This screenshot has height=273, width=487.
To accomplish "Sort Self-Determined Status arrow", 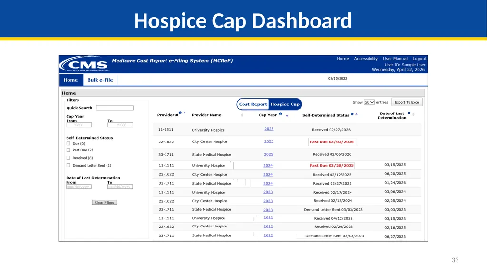I will click(357, 114).
